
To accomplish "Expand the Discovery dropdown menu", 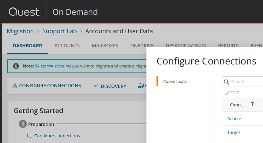I will pyautogui.click(x=109, y=86).
